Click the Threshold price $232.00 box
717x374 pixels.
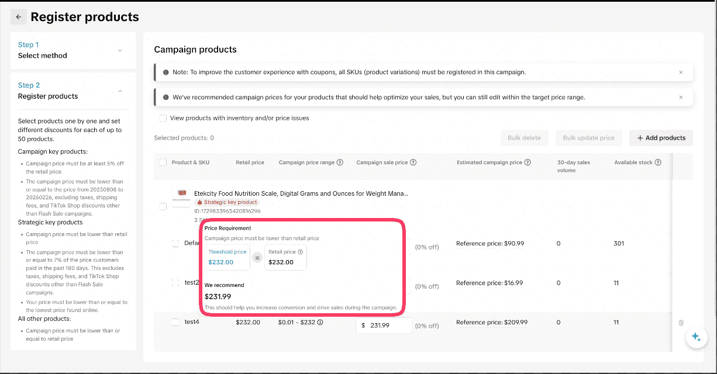(x=227, y=257)
